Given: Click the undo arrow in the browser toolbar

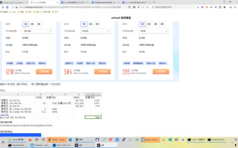Looking at the screenshot, I should [x=235, y=7].
